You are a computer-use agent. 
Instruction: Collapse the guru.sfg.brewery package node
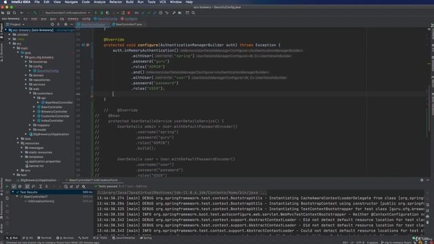pos(22,57)
